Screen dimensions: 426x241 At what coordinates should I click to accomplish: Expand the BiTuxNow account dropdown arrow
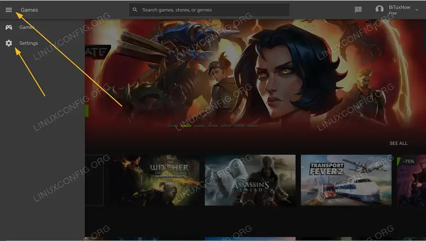click(417, 10)
